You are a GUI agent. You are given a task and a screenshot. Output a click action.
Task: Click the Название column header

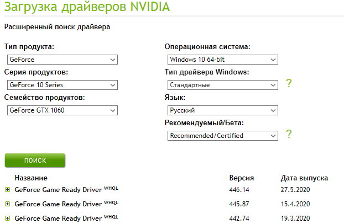coord(31,178)
